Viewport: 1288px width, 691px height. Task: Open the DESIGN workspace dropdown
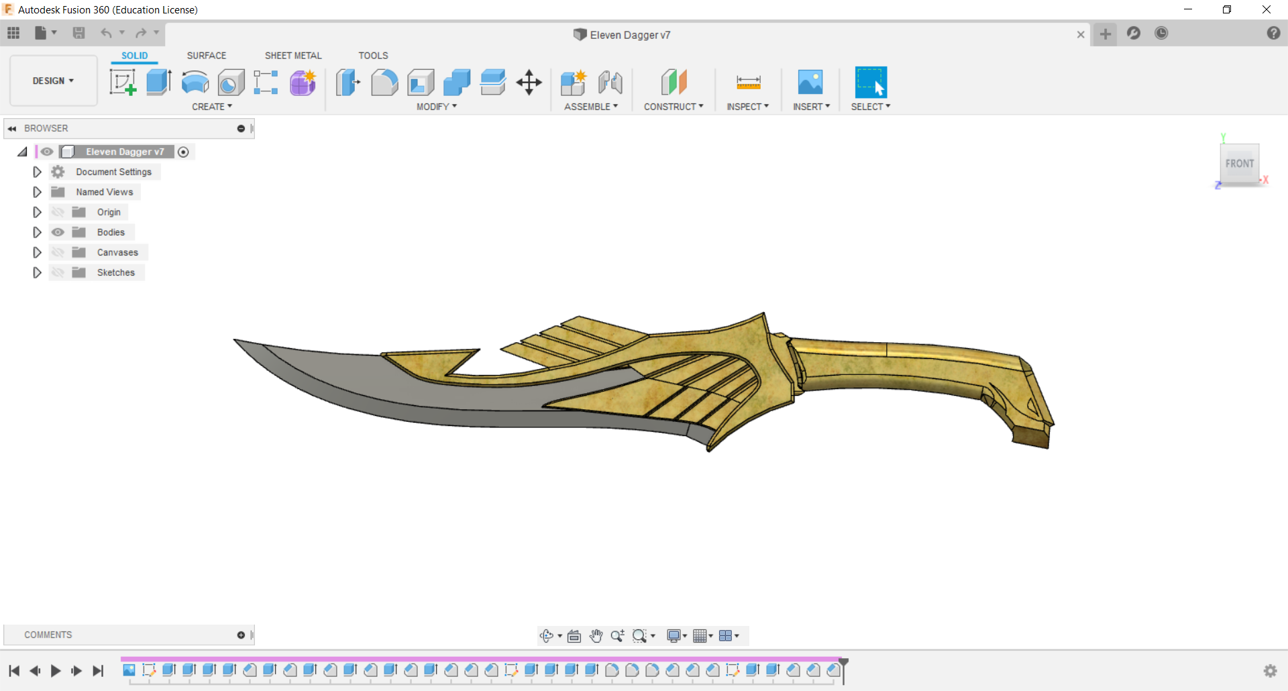54,81
